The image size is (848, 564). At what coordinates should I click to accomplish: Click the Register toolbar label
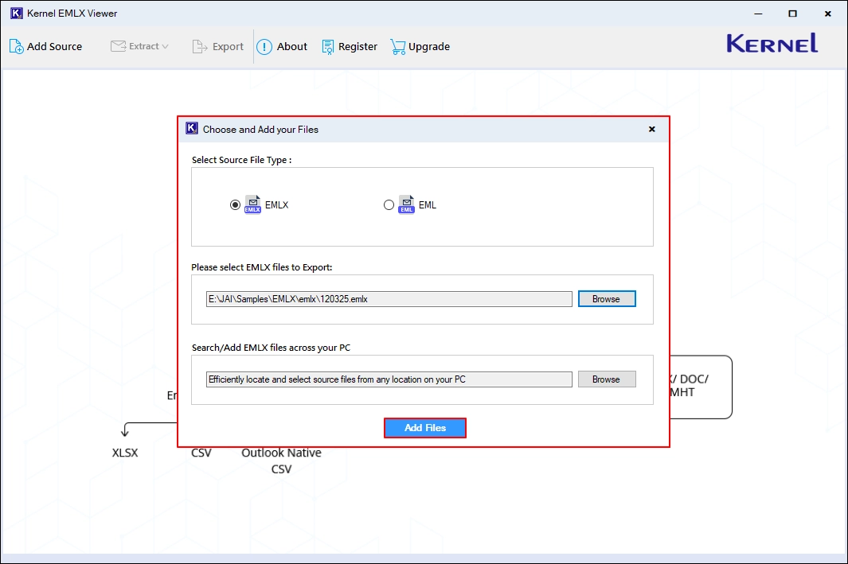pos(358,46)
